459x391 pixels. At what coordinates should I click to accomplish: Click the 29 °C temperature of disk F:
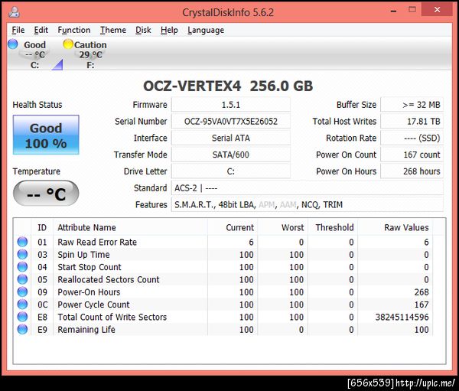pos(90,54)
